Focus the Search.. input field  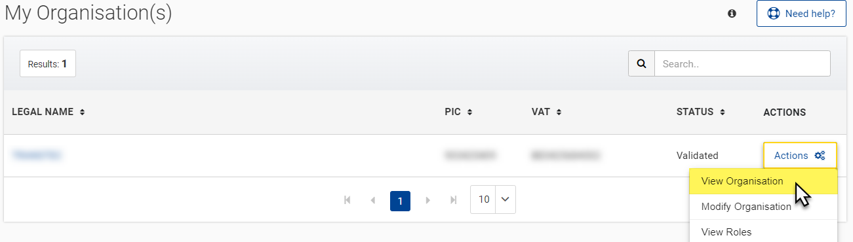[742, 63]
